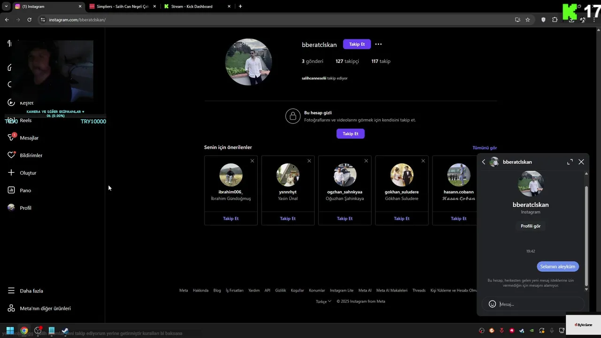601x338 pixels.
Task: Dismiss ibrahim006_ suggestion card
Action: tap(252, 161)
